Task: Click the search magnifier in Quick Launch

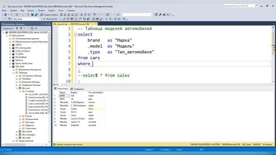Action: pyautogui.click(x=256, y=6)
